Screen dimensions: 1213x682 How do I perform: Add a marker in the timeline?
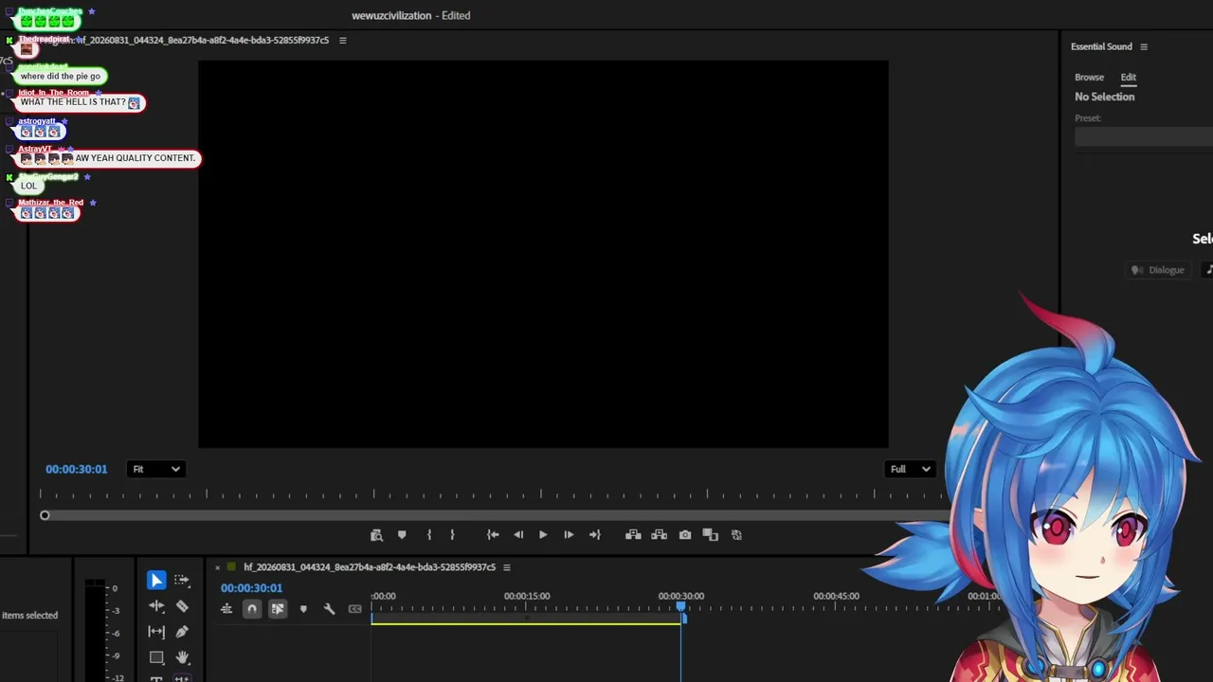pyautogui.click(x=303, y=609)
